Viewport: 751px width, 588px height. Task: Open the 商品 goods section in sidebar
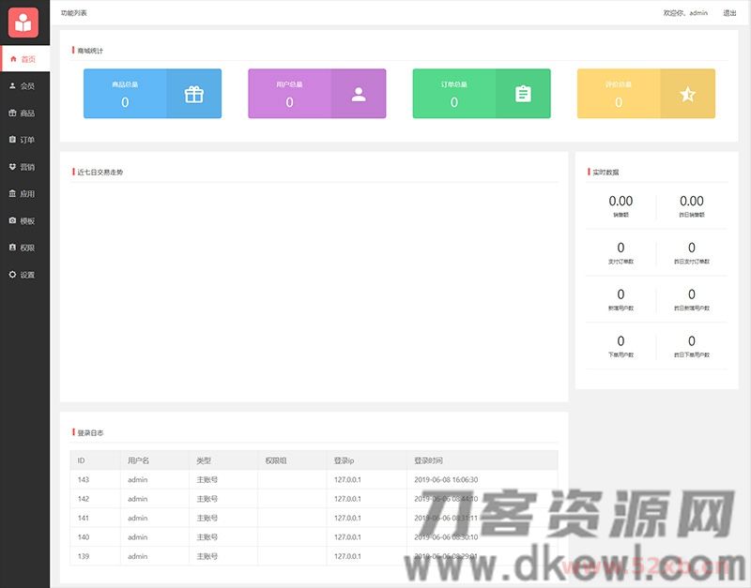(x=24, y=113)
